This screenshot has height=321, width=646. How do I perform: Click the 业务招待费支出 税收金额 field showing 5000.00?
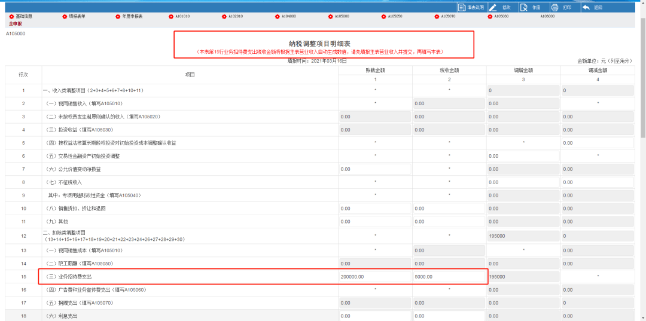tap(449, 276)
